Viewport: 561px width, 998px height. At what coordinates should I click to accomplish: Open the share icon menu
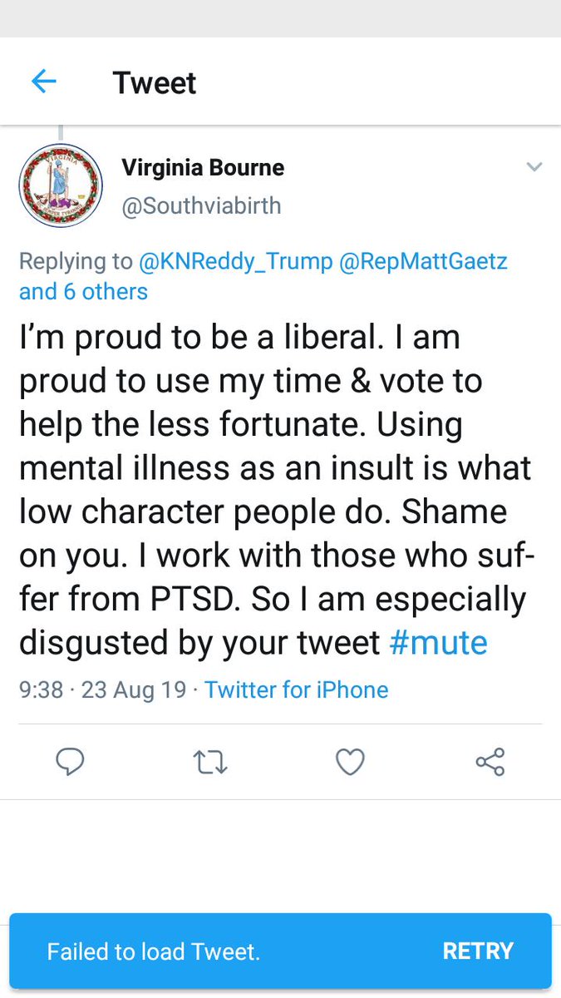click(x=490, y=762)
